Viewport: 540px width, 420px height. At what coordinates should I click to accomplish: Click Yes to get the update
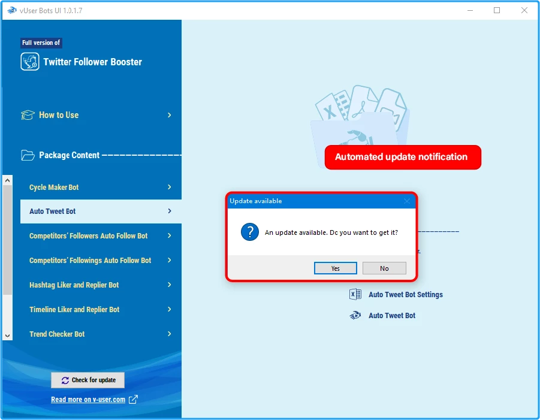(336, 268)
